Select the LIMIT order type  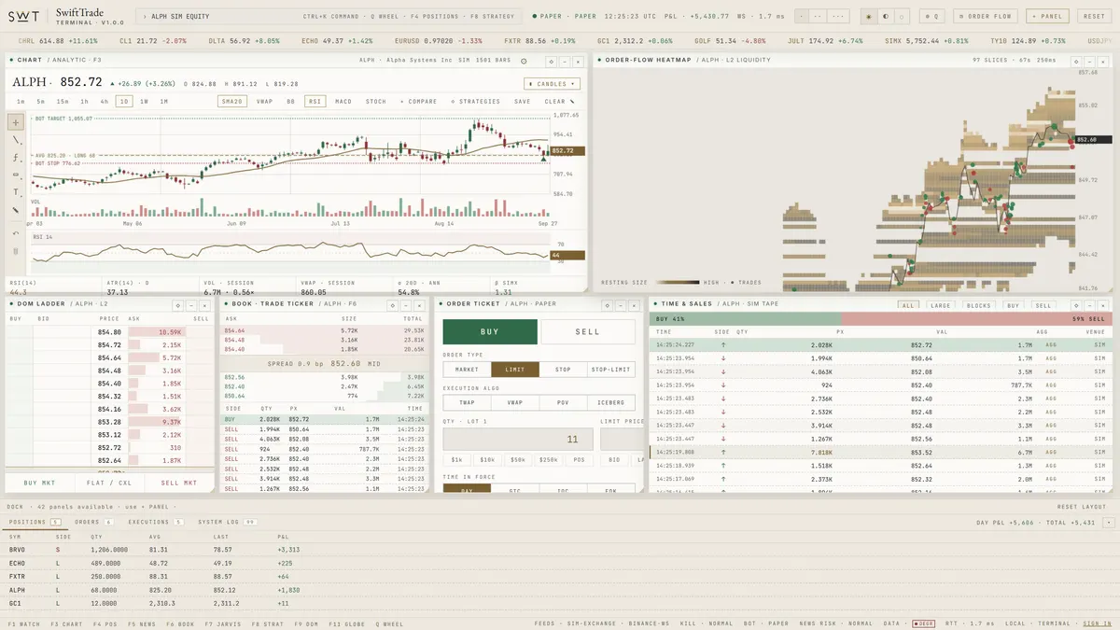coord(515,370)
